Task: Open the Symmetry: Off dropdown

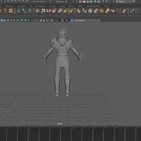Action: pos(62,1)
